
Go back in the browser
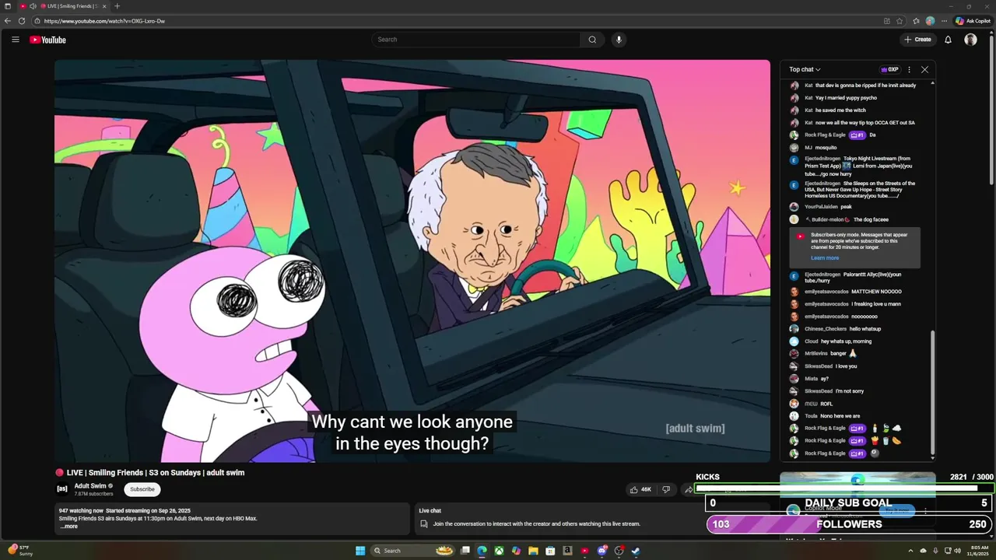click(x=8, y=21)
